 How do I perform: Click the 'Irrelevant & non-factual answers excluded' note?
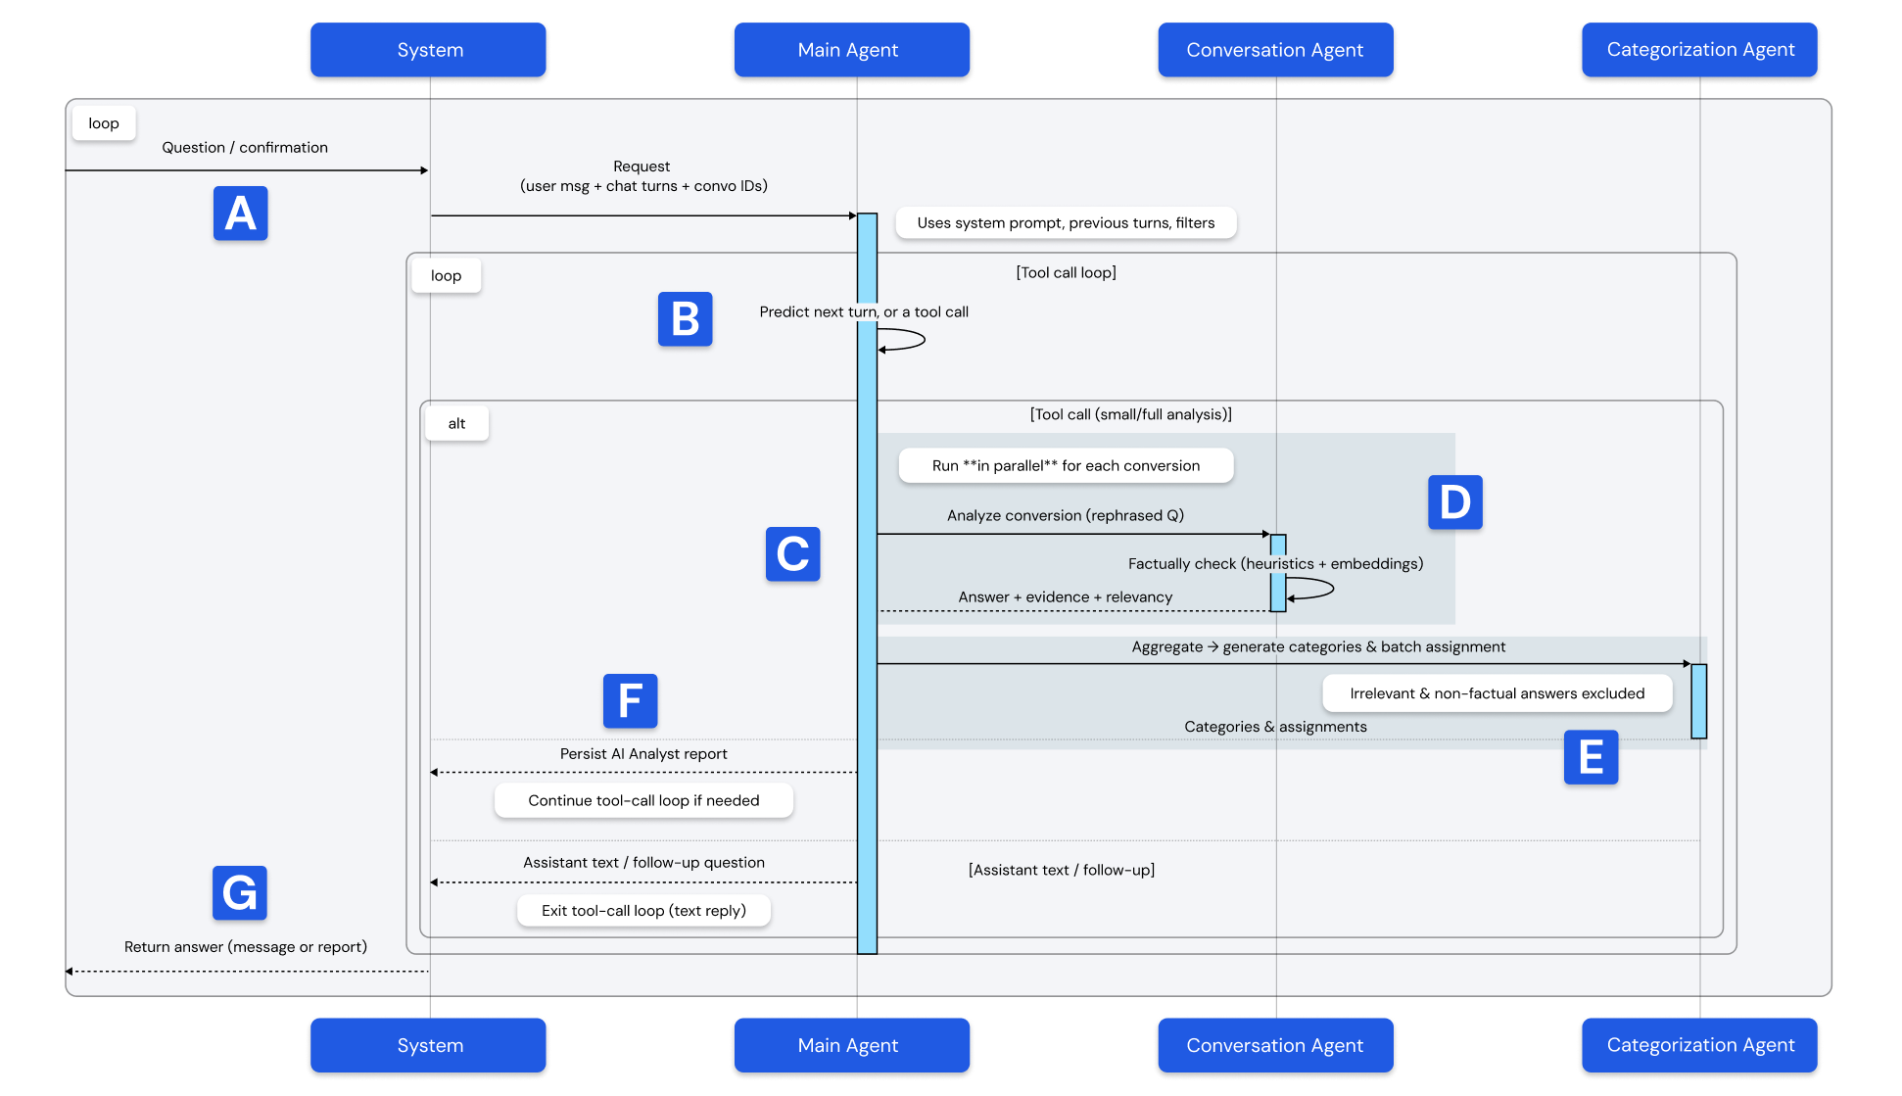[x=1498, y=693]
